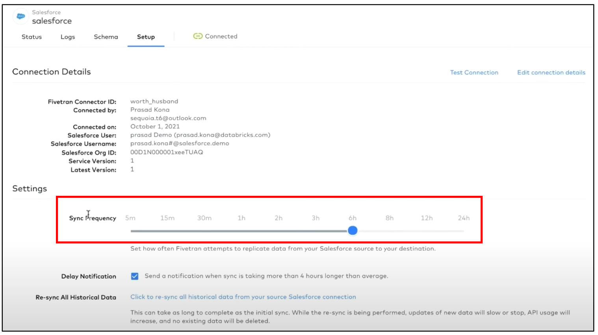This screenshot has width=598, height=335.
Task: Choose 8h on the sync slider
Action: [390, 218]
